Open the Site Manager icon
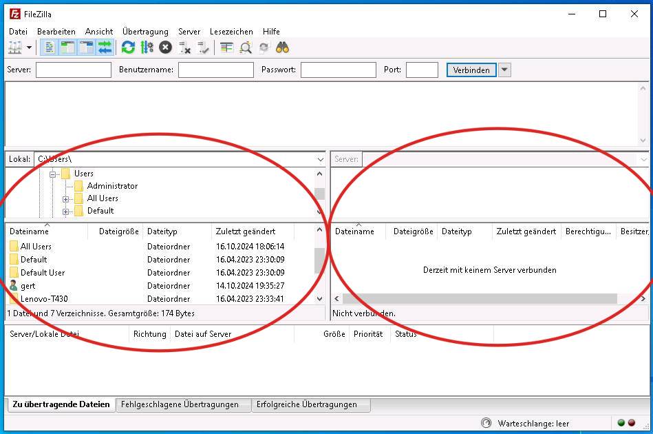Image resolution: width=653 pixels, height=434 pixels. 15,48
